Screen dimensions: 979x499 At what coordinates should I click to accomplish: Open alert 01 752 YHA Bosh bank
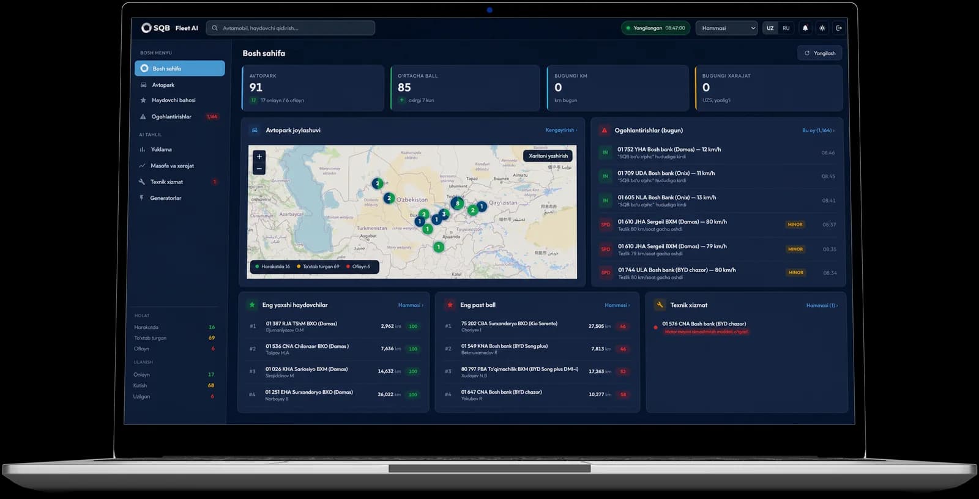coord(718,152)
